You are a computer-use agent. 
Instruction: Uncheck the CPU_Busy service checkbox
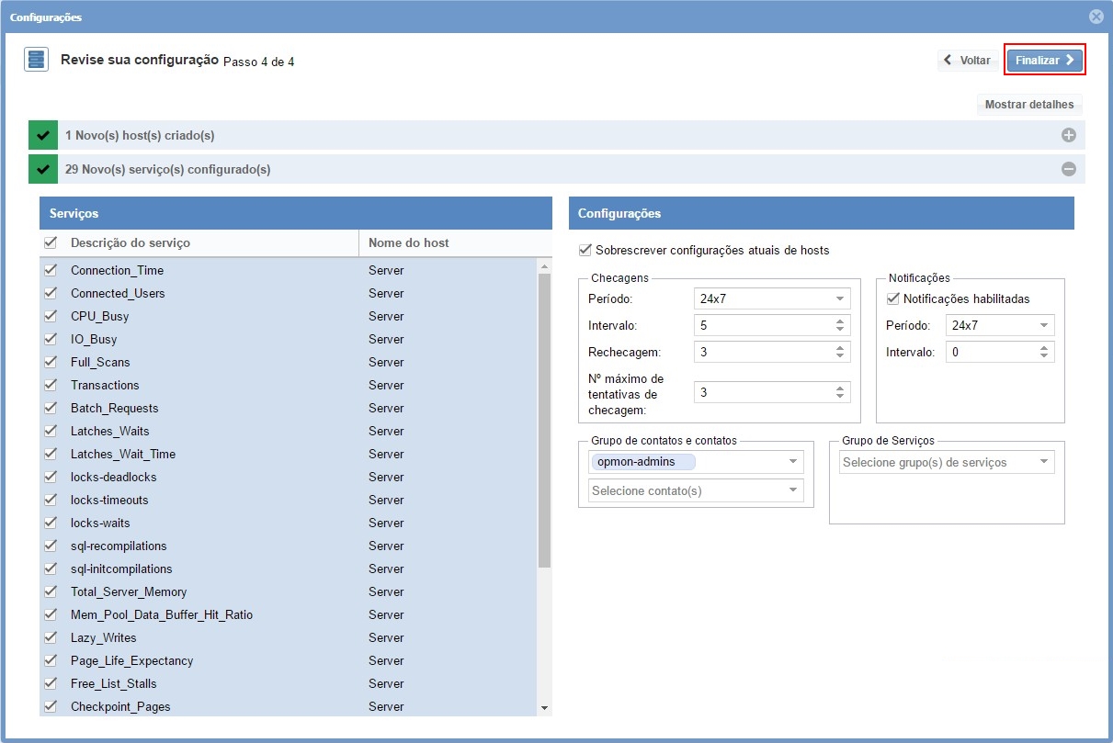pyautogui.click(x=51, y=316)
